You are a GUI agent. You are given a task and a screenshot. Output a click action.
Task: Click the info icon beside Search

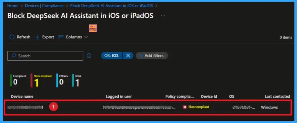point(89,56)
